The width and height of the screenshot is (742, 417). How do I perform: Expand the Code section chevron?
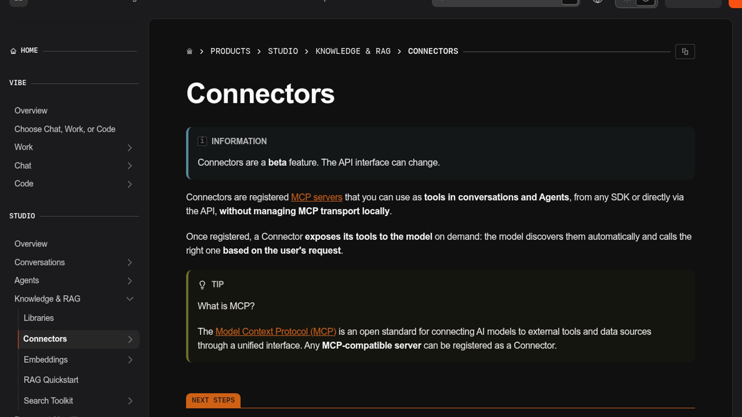tap(130, 184)
